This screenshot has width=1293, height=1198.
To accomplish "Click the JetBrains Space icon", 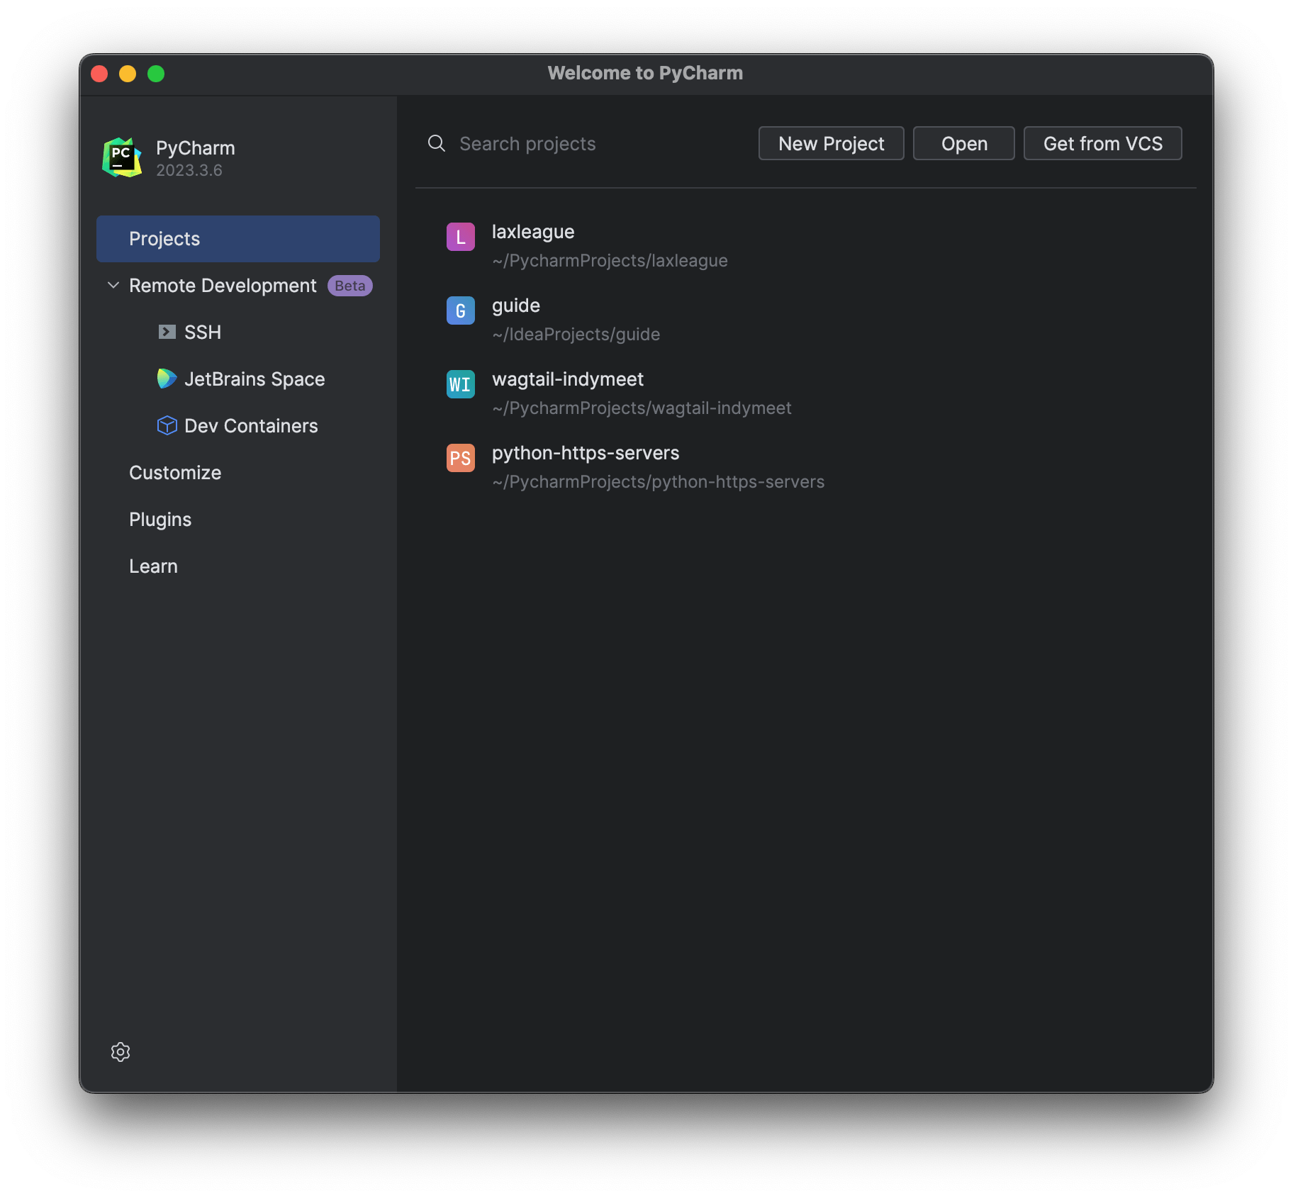I will [x=166, y=379].
